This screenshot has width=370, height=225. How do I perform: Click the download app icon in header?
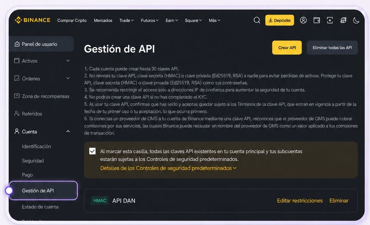[330, 20]
